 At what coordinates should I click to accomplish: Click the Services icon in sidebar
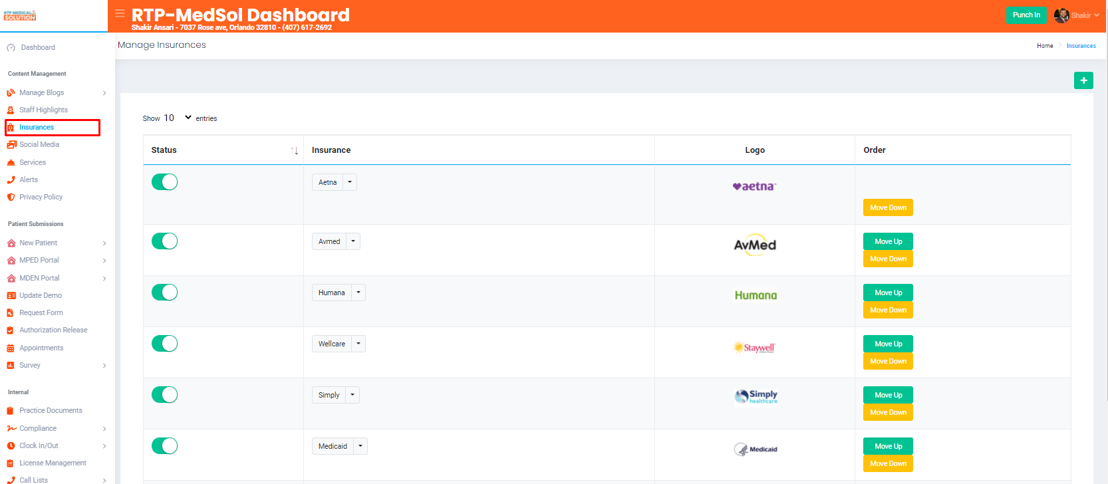click(x=11, y=163)
